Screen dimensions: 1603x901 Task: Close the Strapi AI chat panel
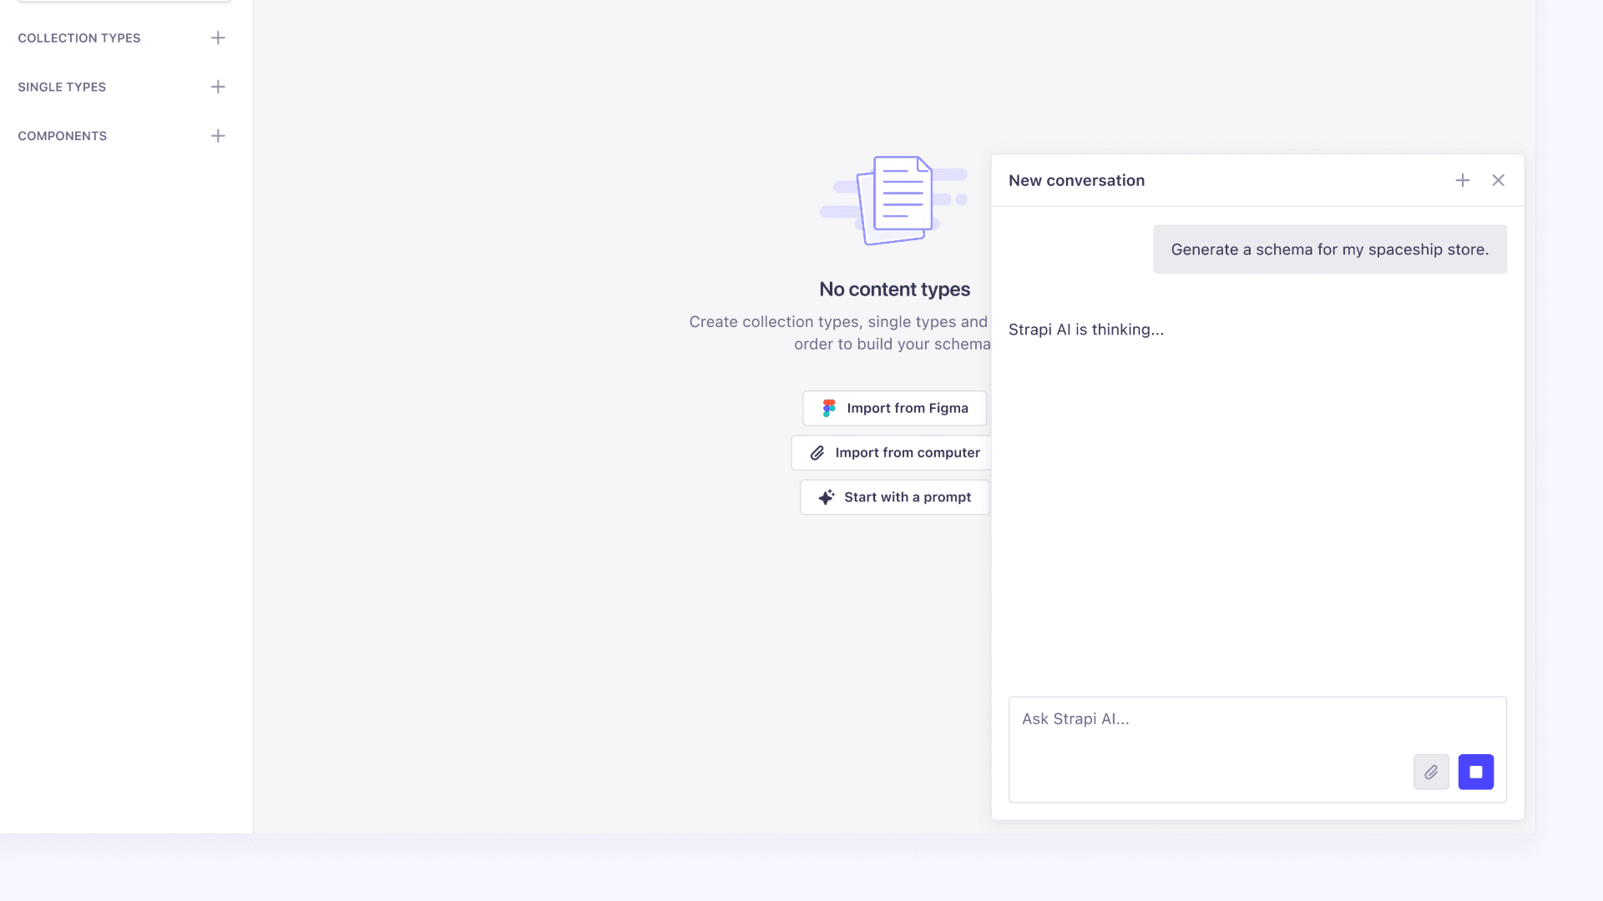1499,180
